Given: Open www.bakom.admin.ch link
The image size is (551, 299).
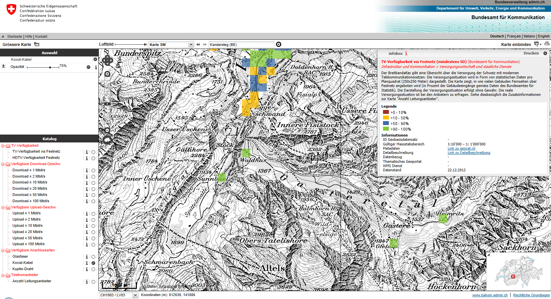Looking at the screenshot, I should [x=490, y=295].
